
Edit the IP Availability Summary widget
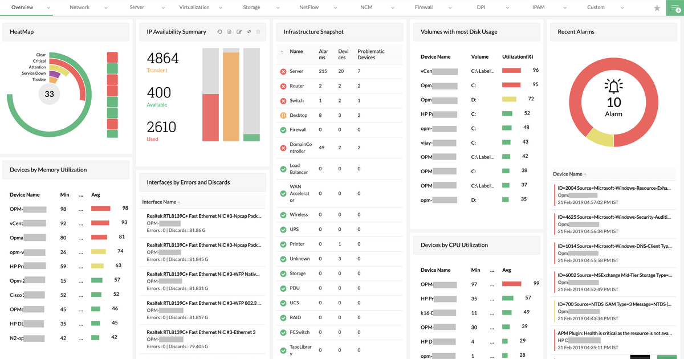coord(239,32)
